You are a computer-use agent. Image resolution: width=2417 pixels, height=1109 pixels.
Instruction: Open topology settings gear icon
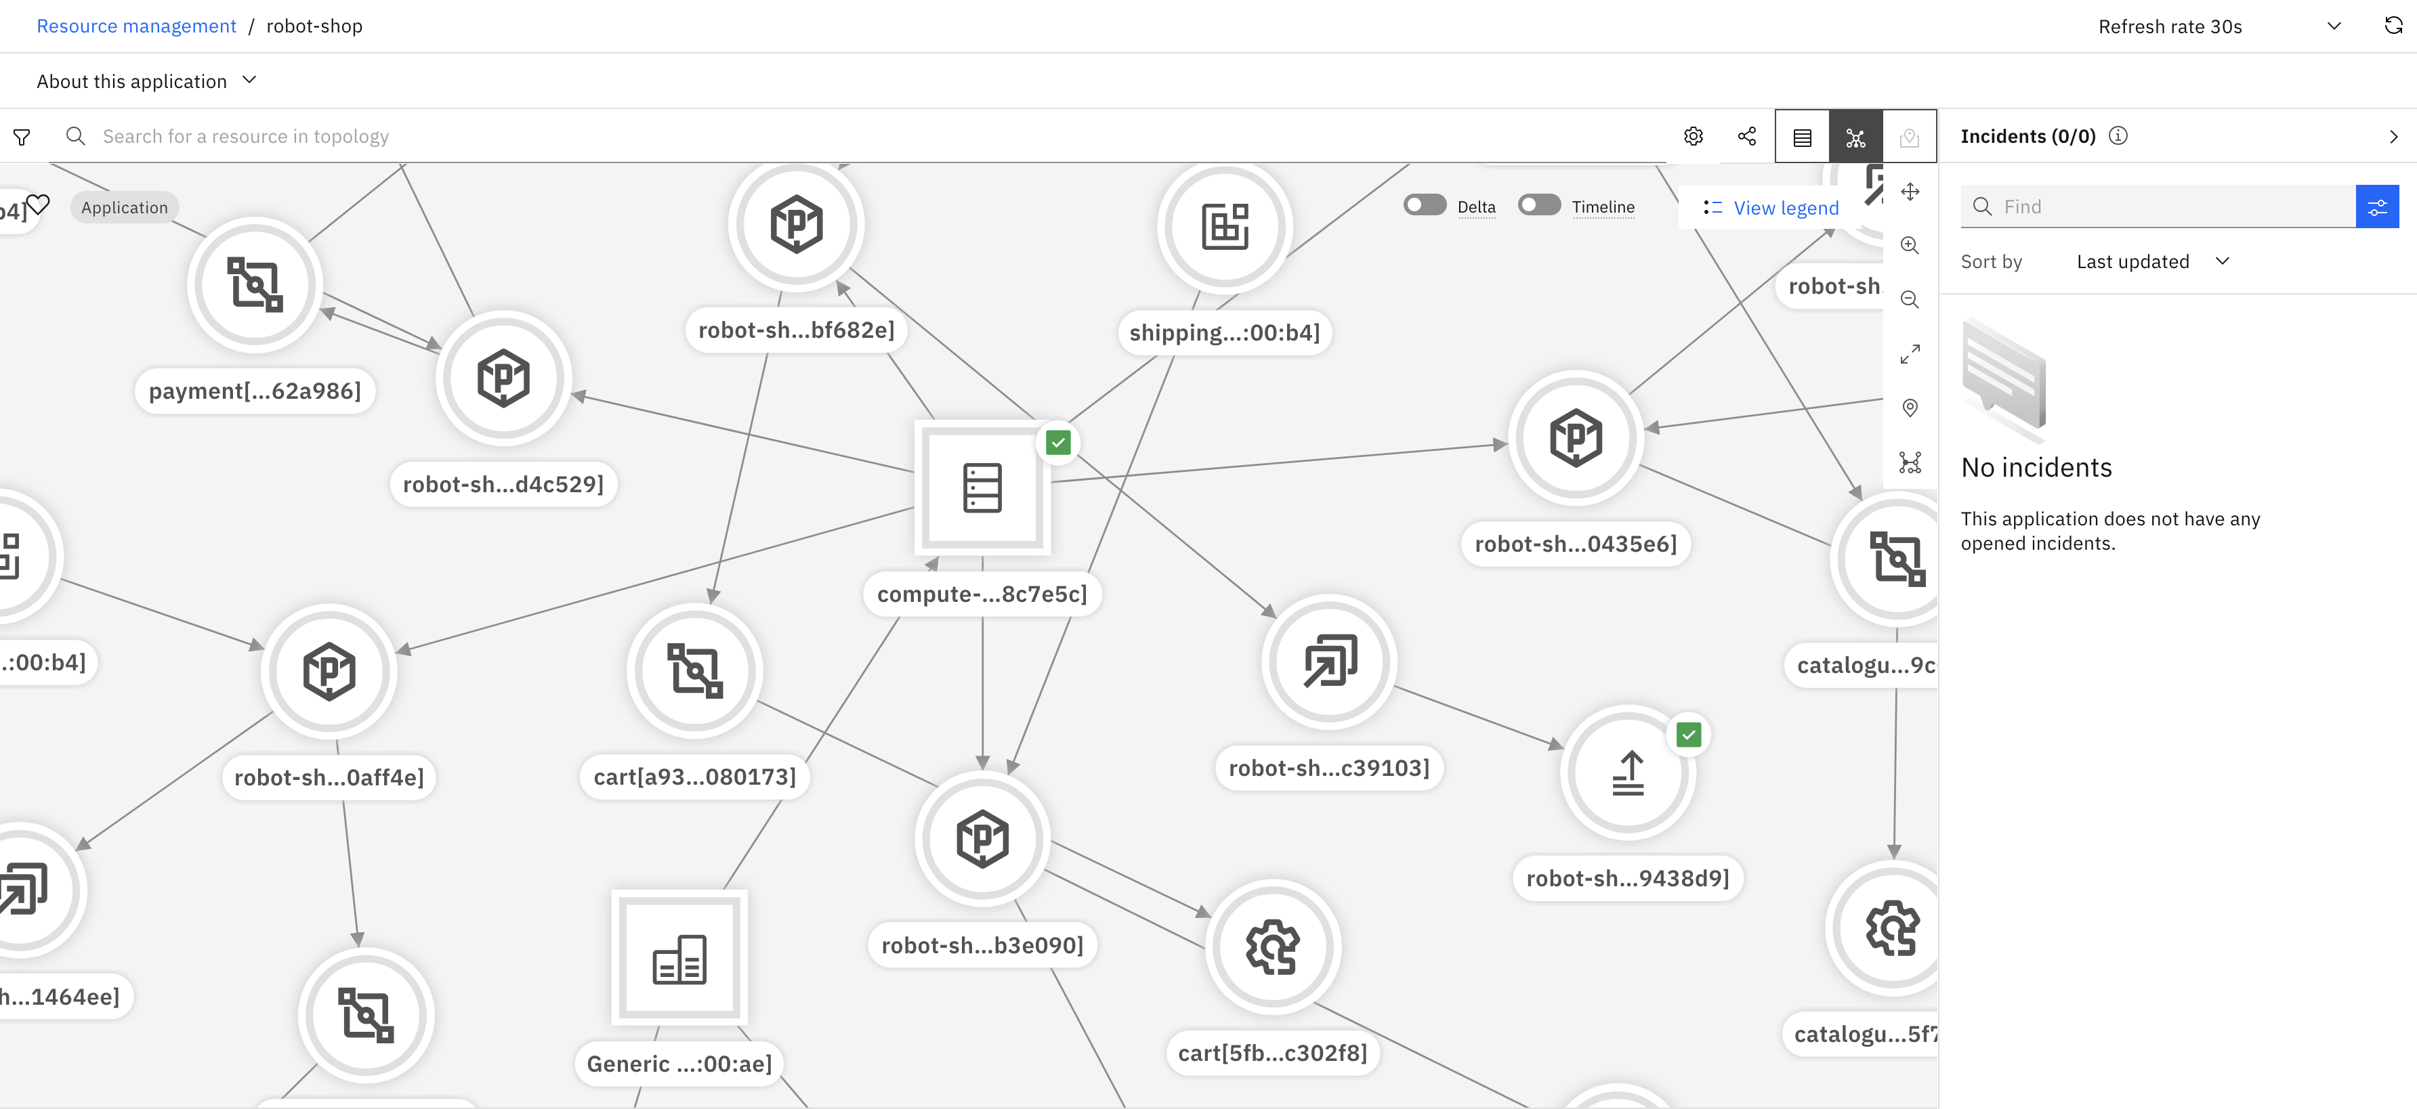point(1693,137)
